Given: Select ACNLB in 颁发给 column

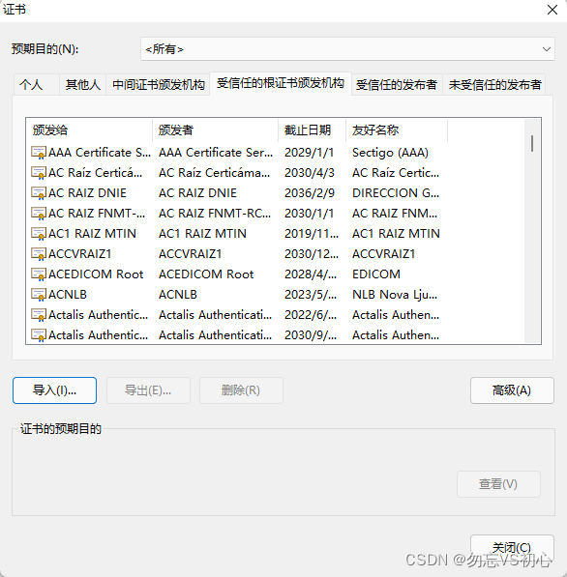Looking at the screenshot, I should click(x=68, y=295).
